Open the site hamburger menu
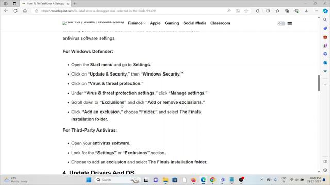Screen dimensions: 330x185 click(290, 23)
